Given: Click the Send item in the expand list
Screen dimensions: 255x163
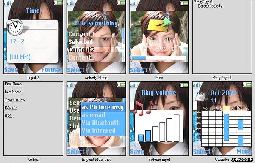Looking at the screenshot, I should click(75, 103).
